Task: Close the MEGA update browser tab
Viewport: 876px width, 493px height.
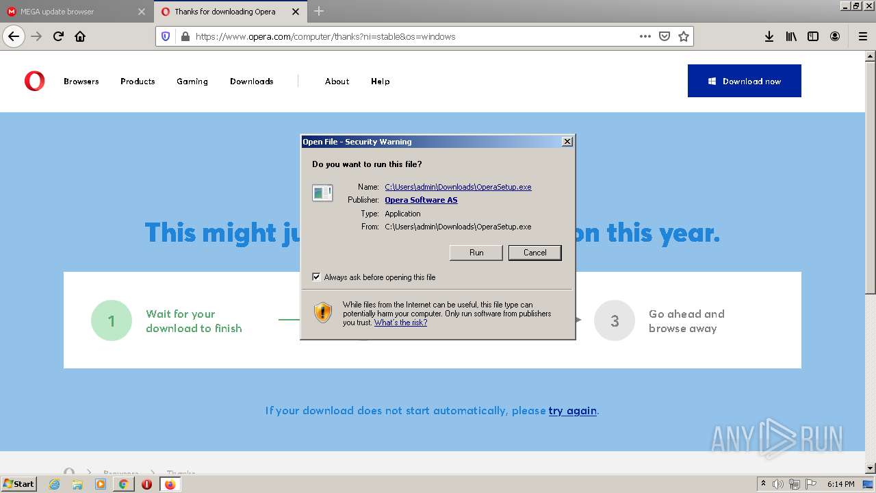Action: 142,12
